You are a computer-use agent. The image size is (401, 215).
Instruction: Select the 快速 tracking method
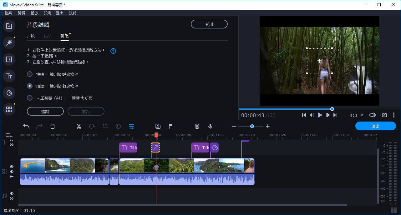coord(30,74)
